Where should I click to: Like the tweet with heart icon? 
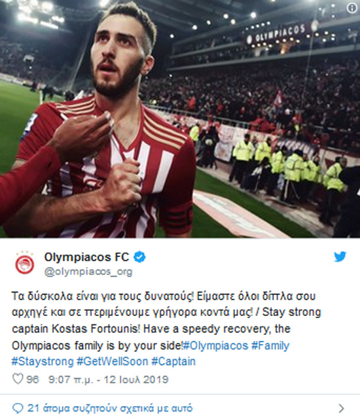(18, 379)
